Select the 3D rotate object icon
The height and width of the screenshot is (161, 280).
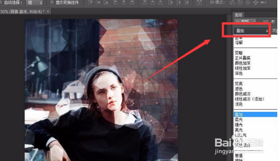click(232, 3)
